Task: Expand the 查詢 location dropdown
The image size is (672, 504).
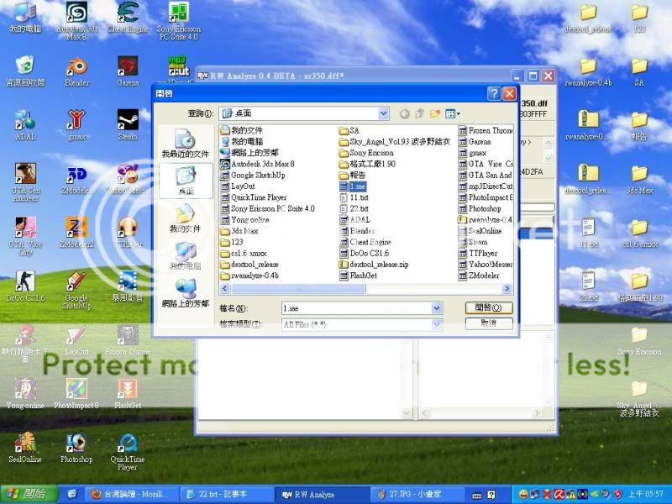Action: (383, 113)
